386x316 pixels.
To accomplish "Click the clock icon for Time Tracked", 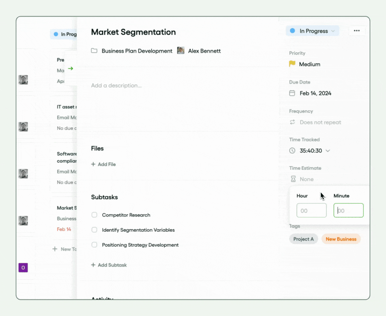I will pos(292,151).
